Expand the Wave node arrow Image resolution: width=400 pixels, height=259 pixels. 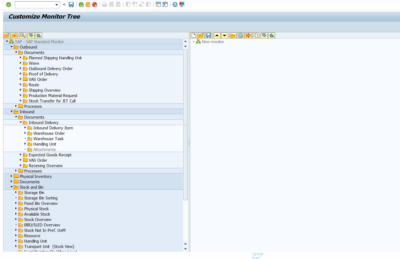pos(20,63)
